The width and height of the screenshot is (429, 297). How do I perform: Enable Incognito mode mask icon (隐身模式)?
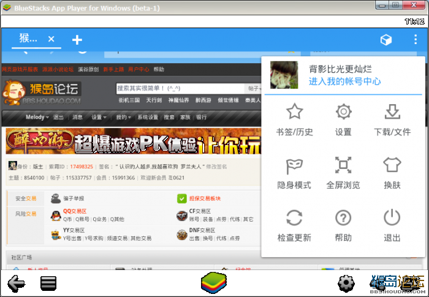coord(294,165)
